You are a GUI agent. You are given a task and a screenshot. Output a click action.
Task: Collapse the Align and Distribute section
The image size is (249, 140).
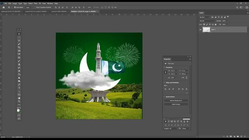point(164,83)
